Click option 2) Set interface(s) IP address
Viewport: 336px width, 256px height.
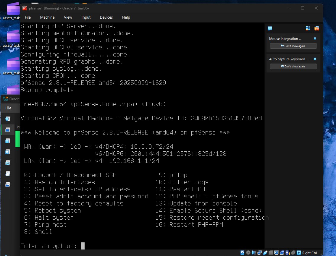[x=77, y=189]
